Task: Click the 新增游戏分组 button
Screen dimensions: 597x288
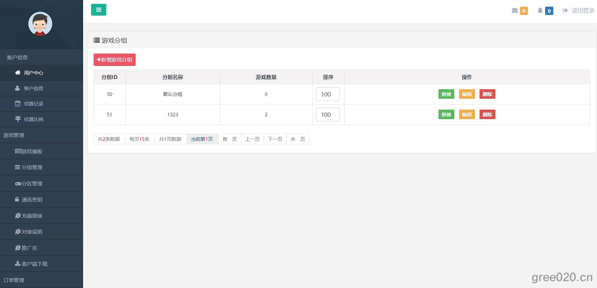Action: 115,60
